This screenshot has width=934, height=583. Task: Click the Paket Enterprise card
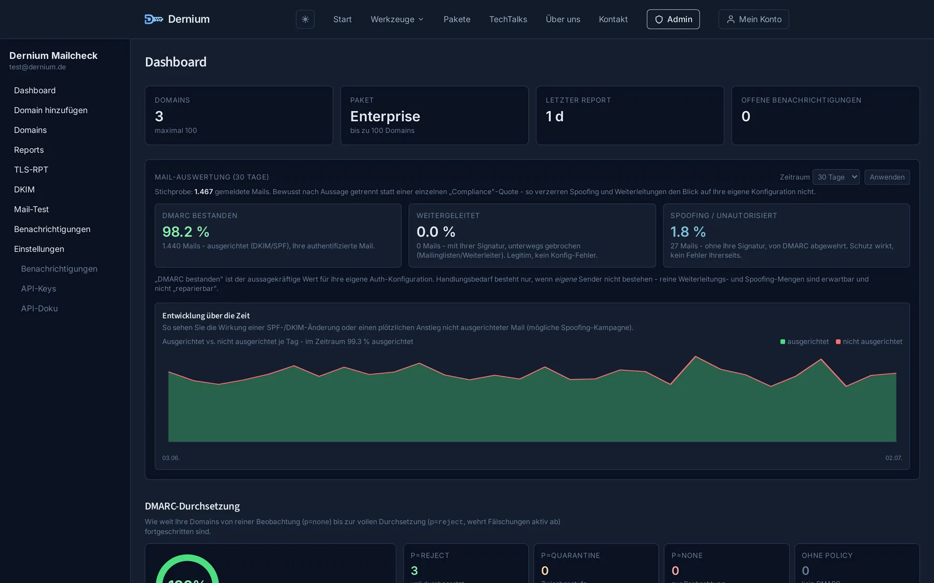434,115
